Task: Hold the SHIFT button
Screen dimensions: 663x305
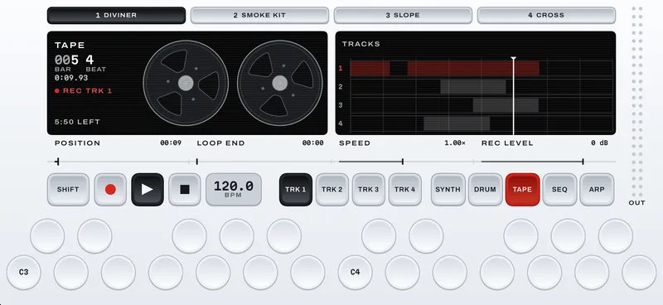Action: point(68,190)
